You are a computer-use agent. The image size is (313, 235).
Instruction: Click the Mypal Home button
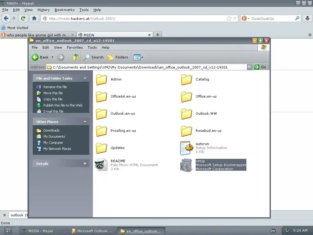coord(34,18)
